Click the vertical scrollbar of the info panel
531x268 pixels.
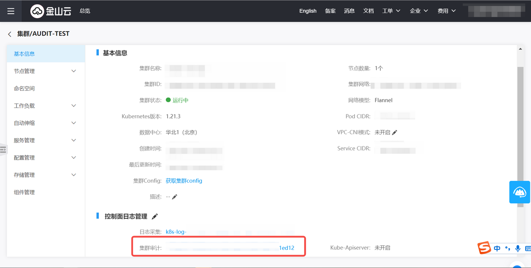tap(521, 124)
